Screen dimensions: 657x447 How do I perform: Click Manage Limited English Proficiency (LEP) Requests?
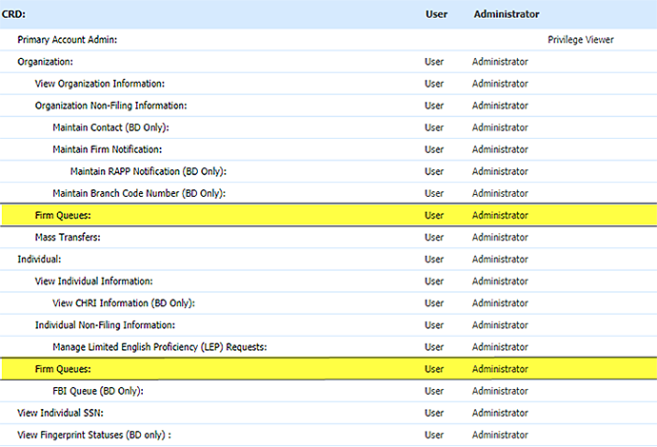pos(159,346)
